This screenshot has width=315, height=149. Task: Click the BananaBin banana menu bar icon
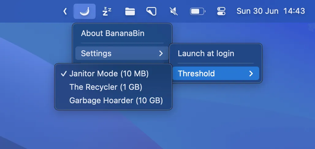84,11
